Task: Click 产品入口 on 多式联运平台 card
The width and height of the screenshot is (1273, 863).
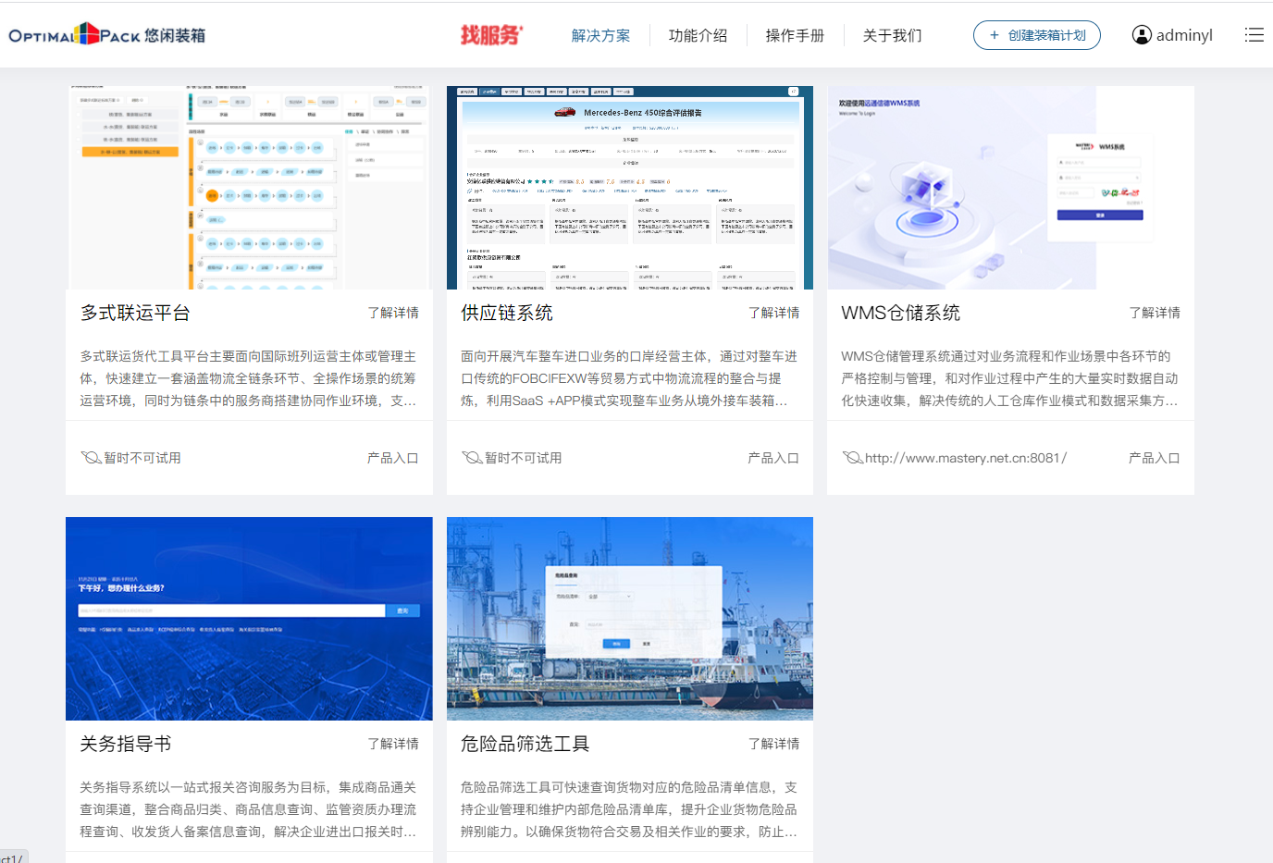Action: [393, 458]
